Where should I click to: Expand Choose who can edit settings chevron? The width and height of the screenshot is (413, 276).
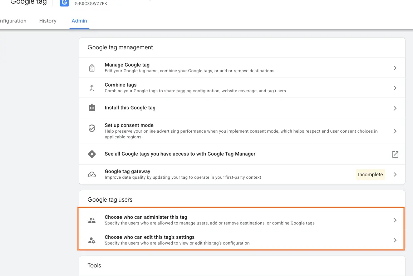click(395, 240)
